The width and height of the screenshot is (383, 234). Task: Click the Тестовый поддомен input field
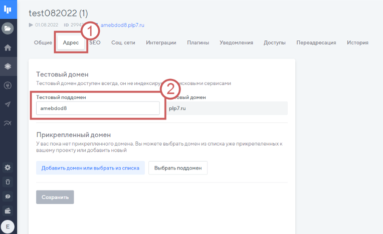click(98, 108)
